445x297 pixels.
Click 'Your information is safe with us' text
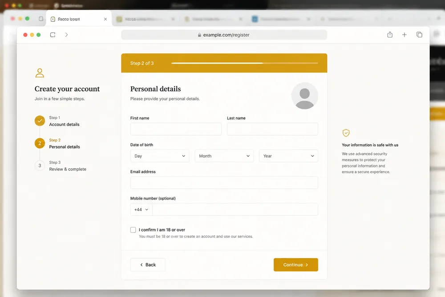click(x=370, y=145)
